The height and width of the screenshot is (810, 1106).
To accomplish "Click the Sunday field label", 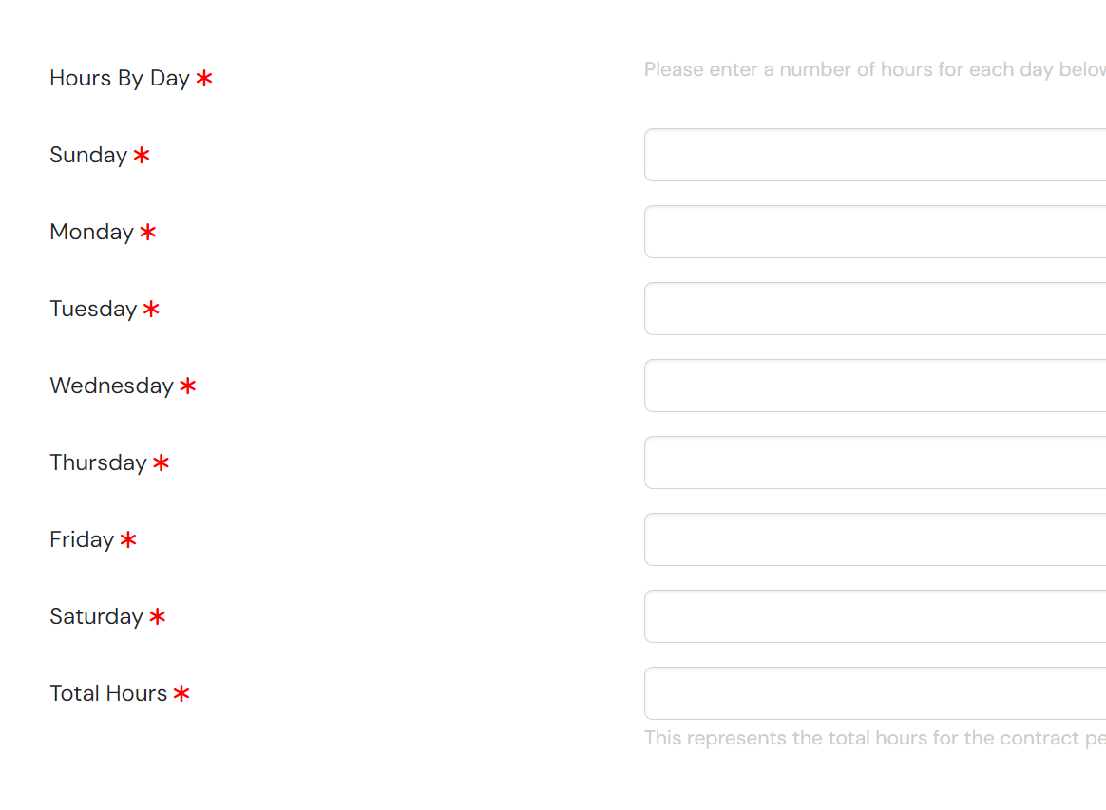I will point(88,155).
